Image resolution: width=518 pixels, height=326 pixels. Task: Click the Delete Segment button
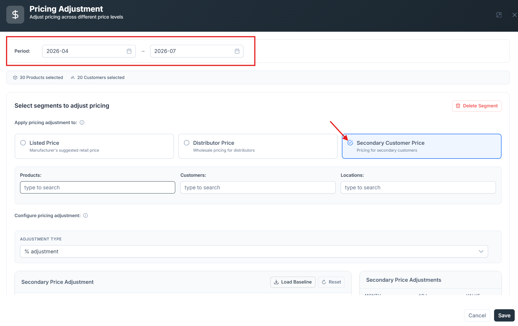pyautogui.click(x=477, y=106)
